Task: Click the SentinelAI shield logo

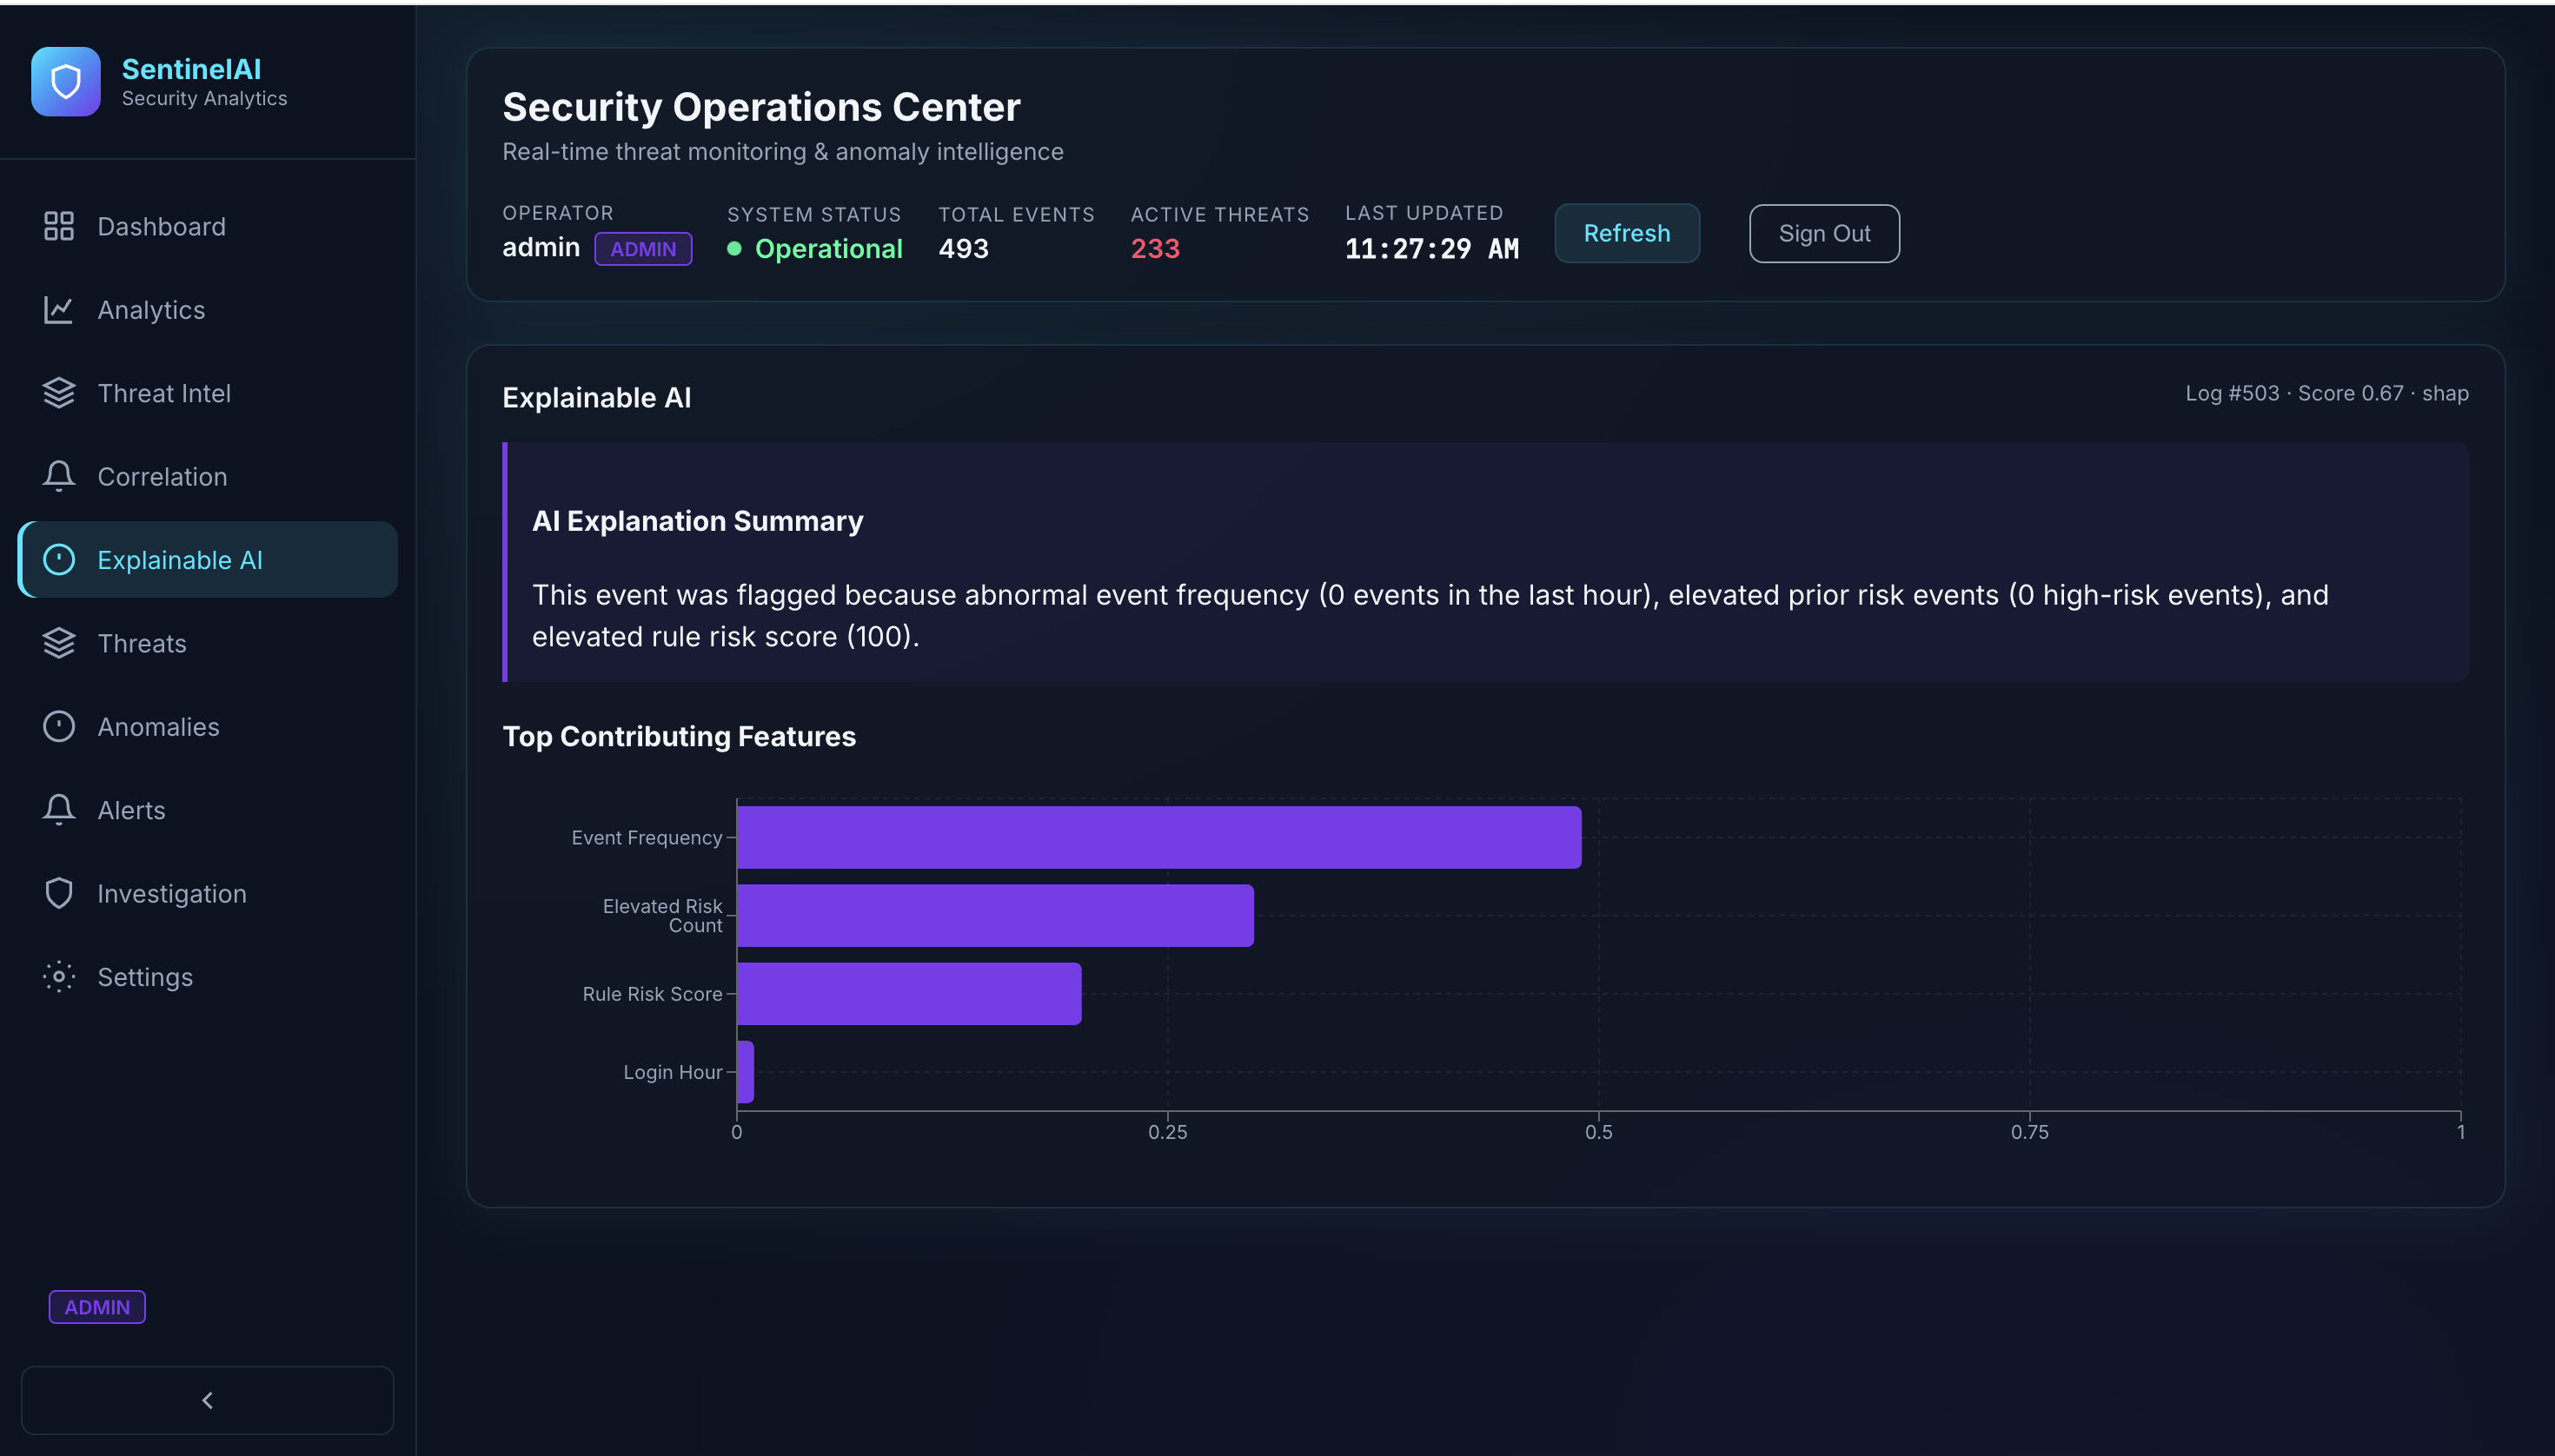Action: tap(66, 82)
